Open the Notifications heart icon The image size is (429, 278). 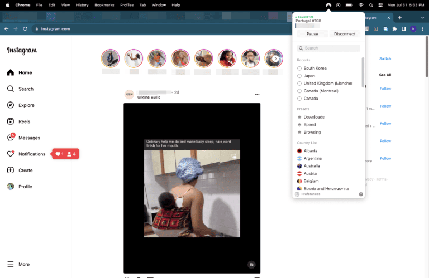point(11,154)
